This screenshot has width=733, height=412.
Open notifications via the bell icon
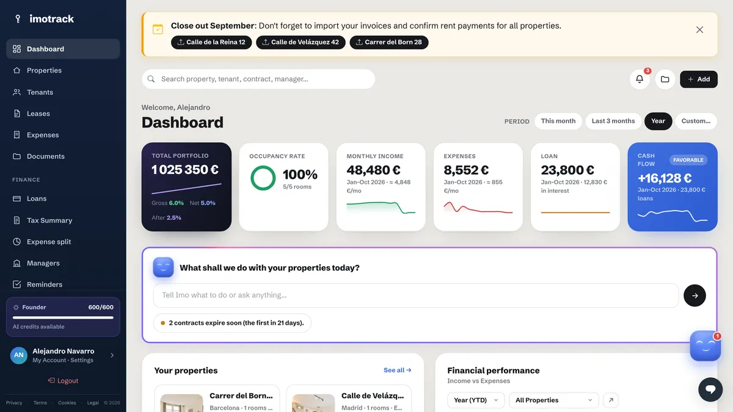click(640, 79)
